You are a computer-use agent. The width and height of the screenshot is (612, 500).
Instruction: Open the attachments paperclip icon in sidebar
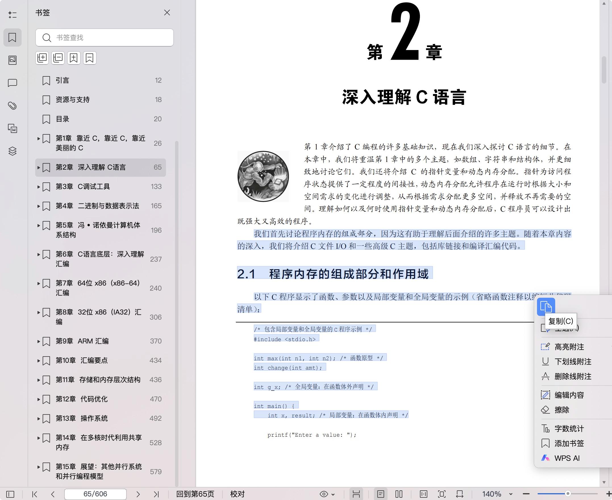click(x=13, y=106)
